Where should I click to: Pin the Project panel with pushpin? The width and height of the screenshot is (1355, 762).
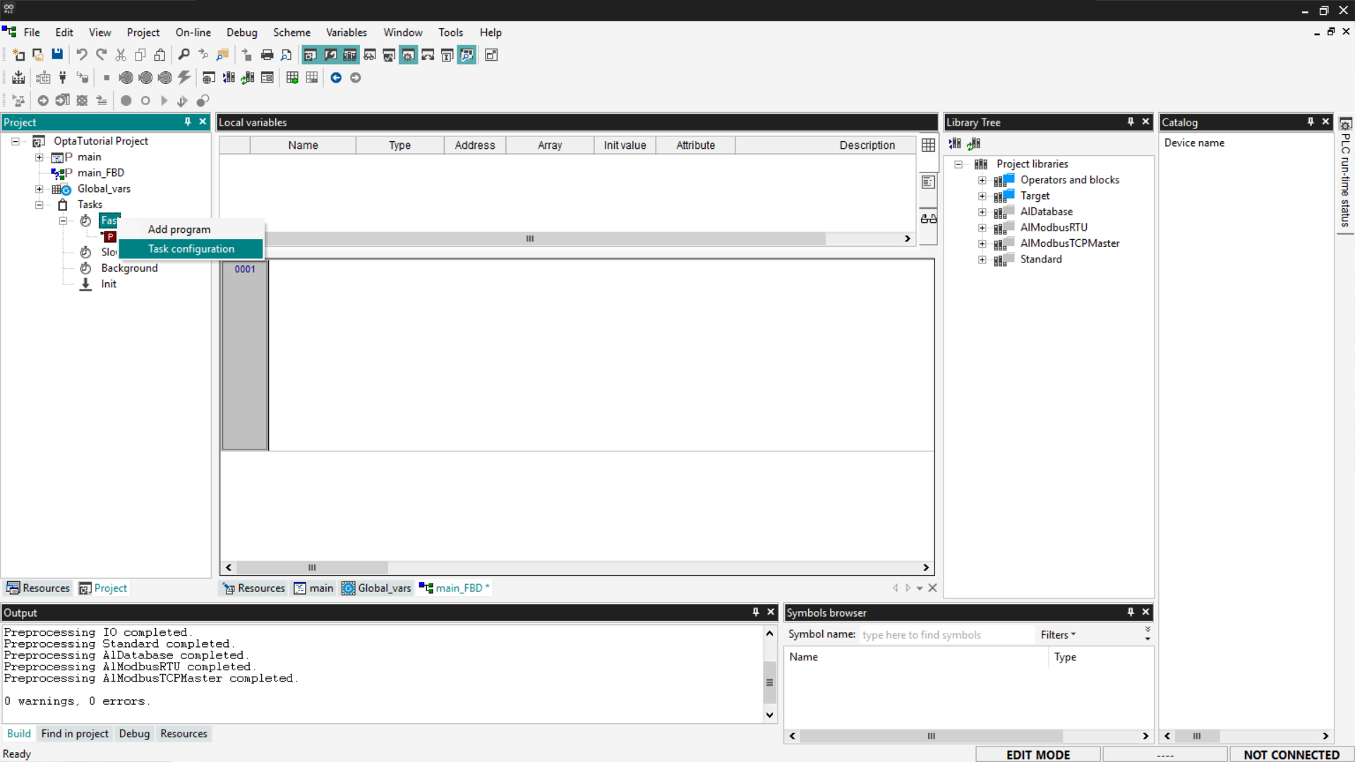pos(188,122)
